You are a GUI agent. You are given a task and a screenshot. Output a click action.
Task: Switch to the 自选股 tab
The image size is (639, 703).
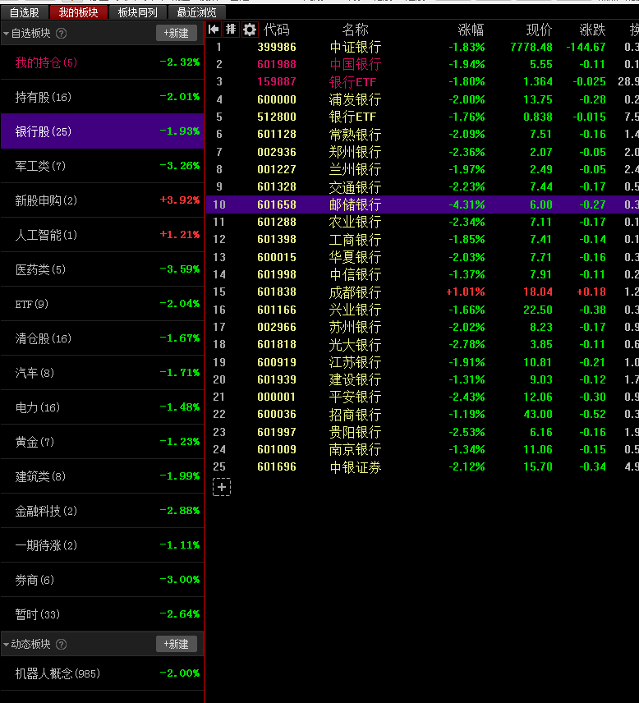[x=24, y=12]
